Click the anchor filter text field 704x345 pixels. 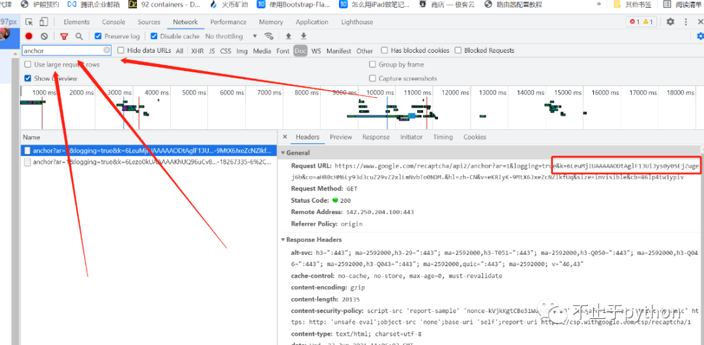pos(62,50)
